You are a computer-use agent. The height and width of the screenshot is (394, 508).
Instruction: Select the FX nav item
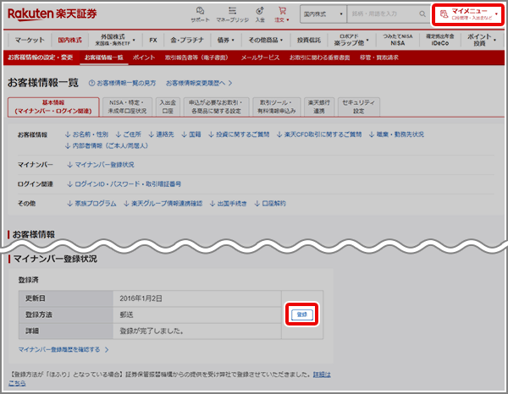click(x=153, y=40)
